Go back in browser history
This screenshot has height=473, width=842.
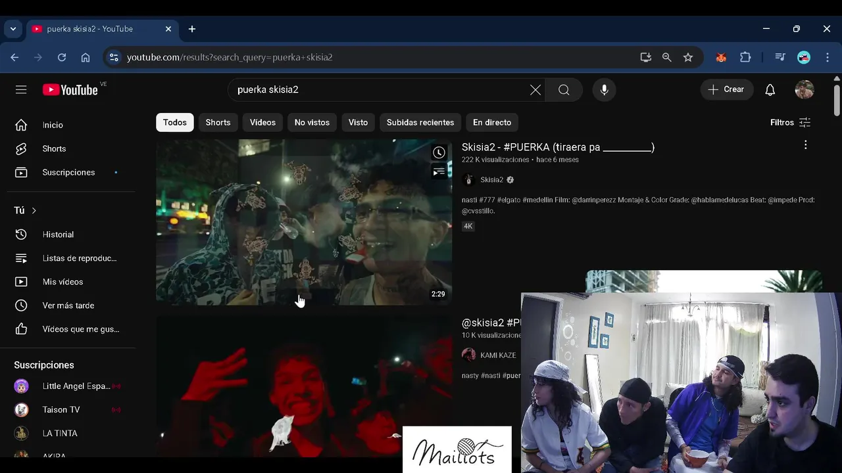point(14,57)
